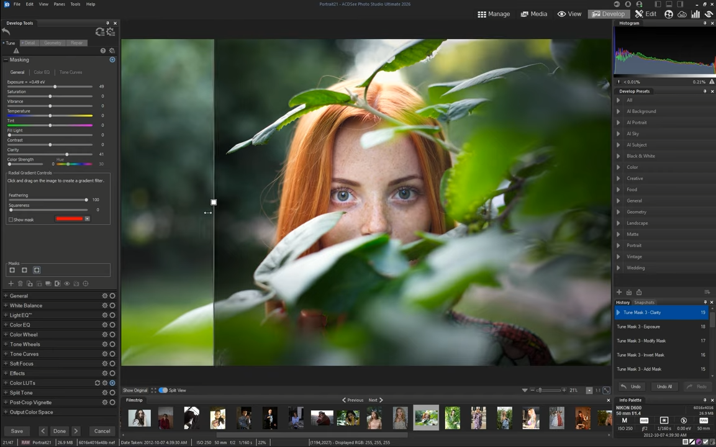
Task: Click the notification bell icon
Action: tap(628, 4)
